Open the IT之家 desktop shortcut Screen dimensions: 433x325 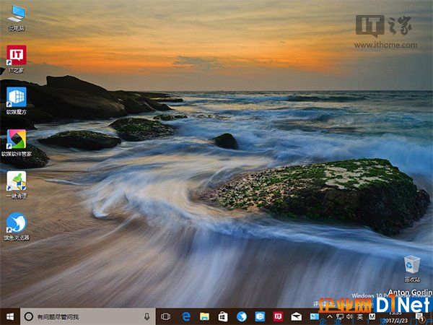[x=17, y=59]
